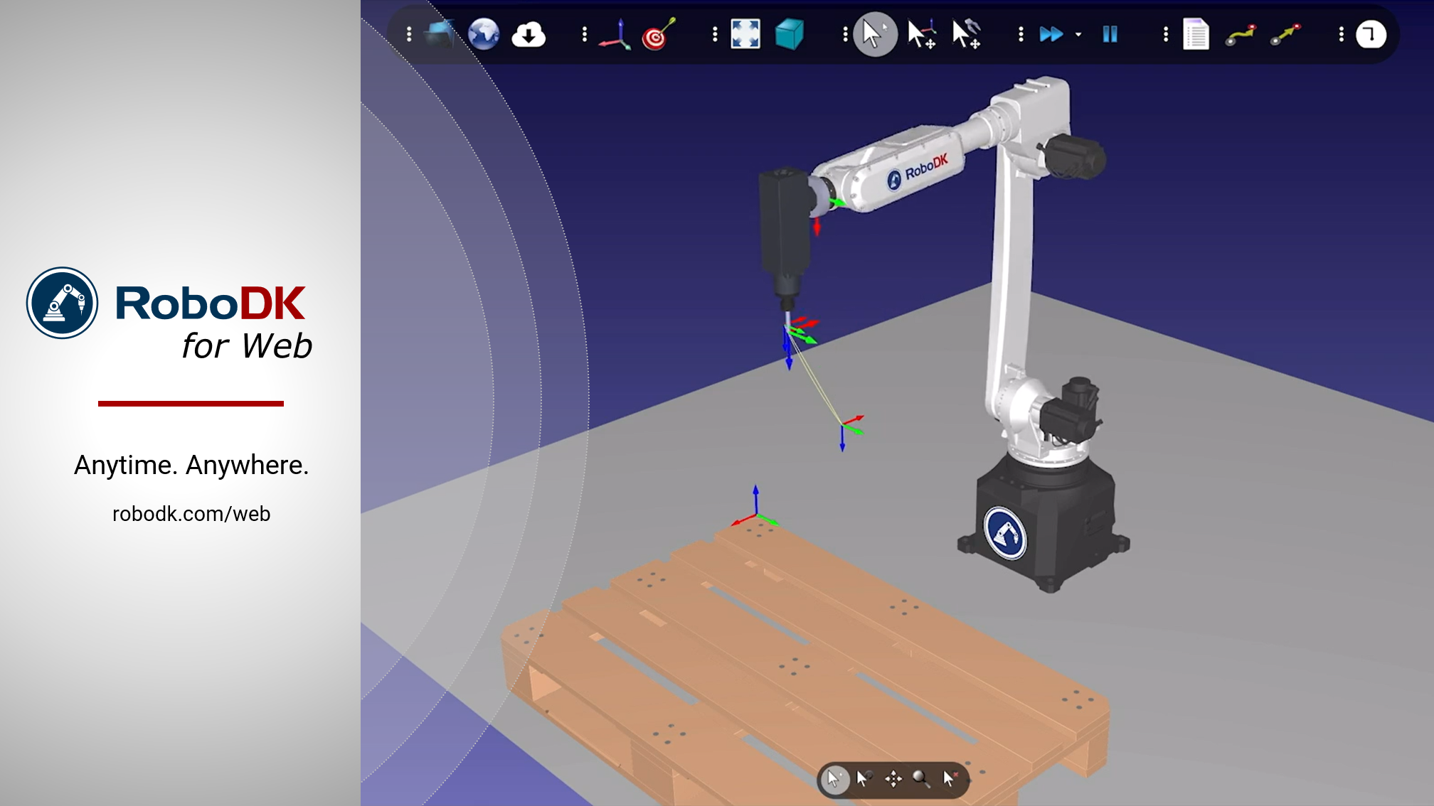This screenshot has width=1434, height=806.
Task: Choose the move robot tools cursor icon
Action: (966, 34)
